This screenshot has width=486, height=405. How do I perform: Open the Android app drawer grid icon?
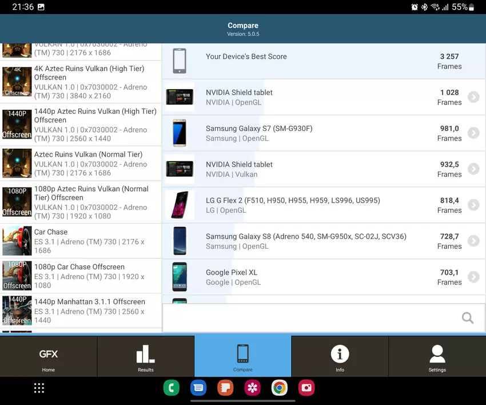pyautogui.click(x=39, y=388)
